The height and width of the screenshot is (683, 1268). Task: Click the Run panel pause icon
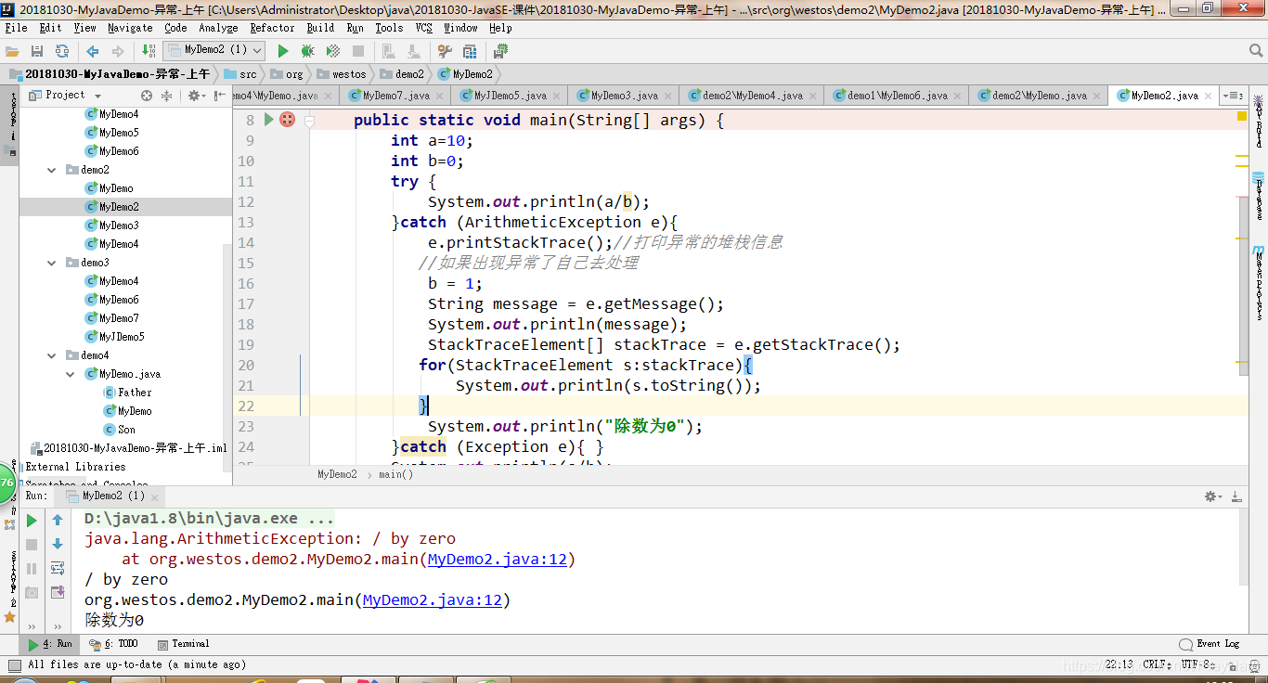click(32, 569)
